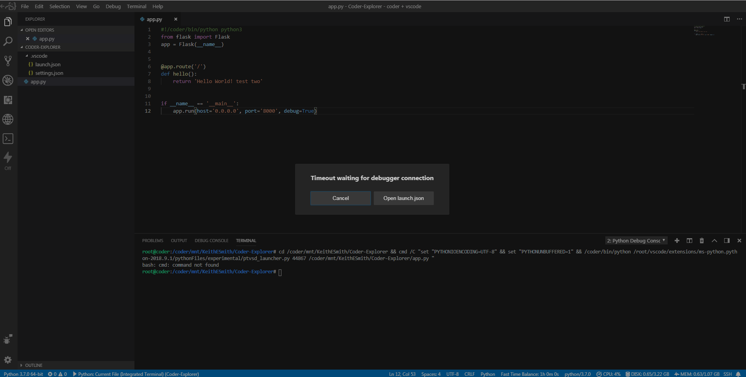Switch to the Problems tab
The image size is (746, 377).
point(152,241)
